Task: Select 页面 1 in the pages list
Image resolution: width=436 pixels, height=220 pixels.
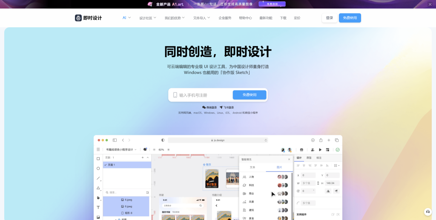Action: (x=127, y=165)
